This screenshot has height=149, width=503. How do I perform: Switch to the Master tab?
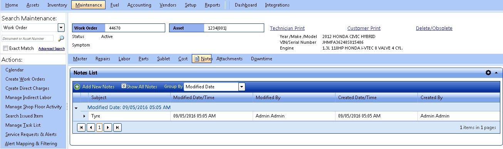(x=80, y=59)
